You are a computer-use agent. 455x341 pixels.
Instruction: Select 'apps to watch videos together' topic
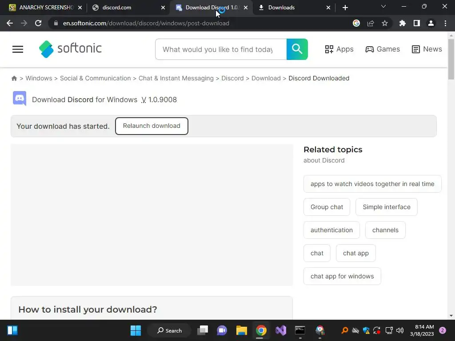click(372, 184)
